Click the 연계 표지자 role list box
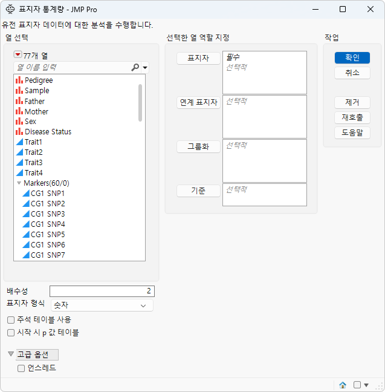The image size is (385, 392). tap(265, 117)
